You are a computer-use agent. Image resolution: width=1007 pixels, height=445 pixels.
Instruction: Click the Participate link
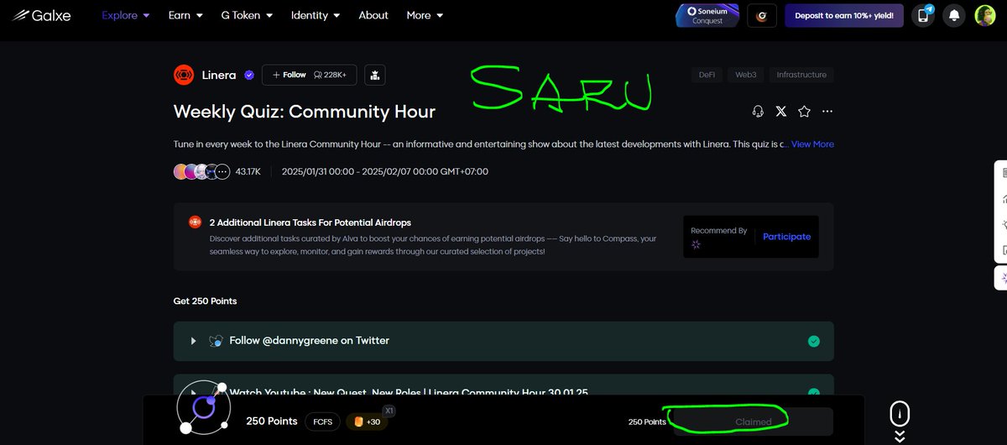[786, 237]
